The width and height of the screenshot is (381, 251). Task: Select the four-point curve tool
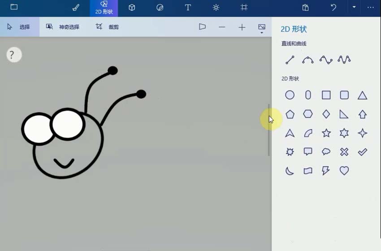(x=326, y=60)
